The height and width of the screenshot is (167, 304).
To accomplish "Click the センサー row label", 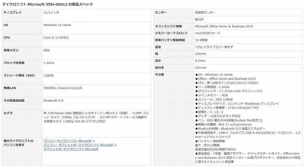I will click(x=161, y=12).
